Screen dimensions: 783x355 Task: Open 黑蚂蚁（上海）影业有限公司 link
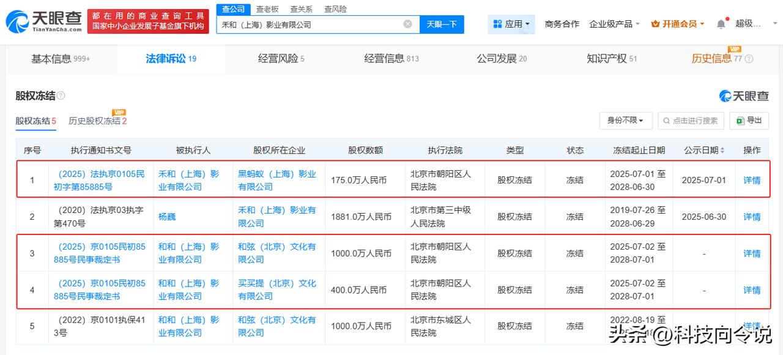277,181
